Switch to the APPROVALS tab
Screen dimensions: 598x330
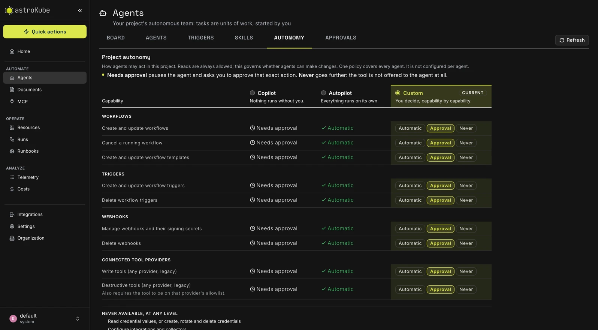341,38
